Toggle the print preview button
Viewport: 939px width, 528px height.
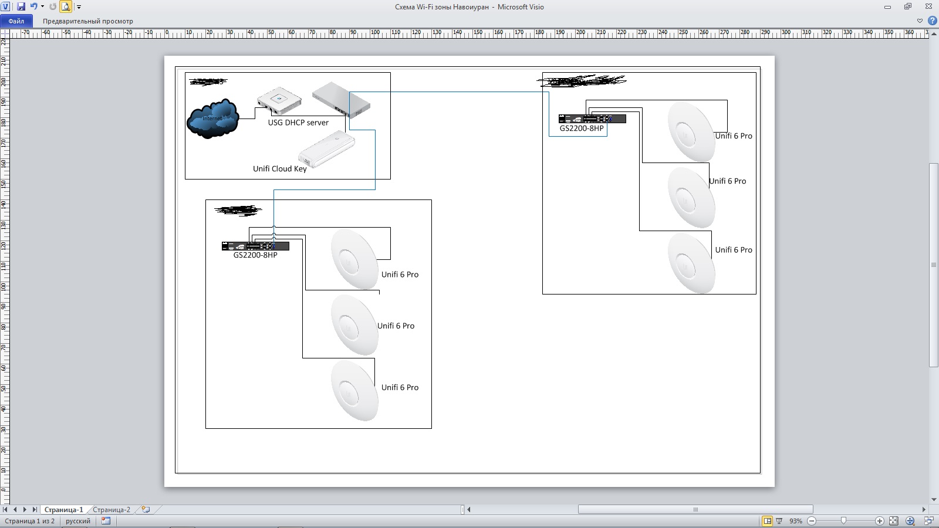66,6
